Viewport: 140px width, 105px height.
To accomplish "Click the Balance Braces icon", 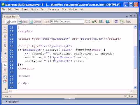I will (5, 58).
